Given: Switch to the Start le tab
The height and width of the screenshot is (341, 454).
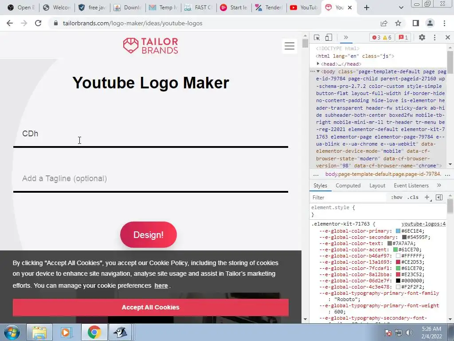Looking at the screenshot, I should (234, 8).
